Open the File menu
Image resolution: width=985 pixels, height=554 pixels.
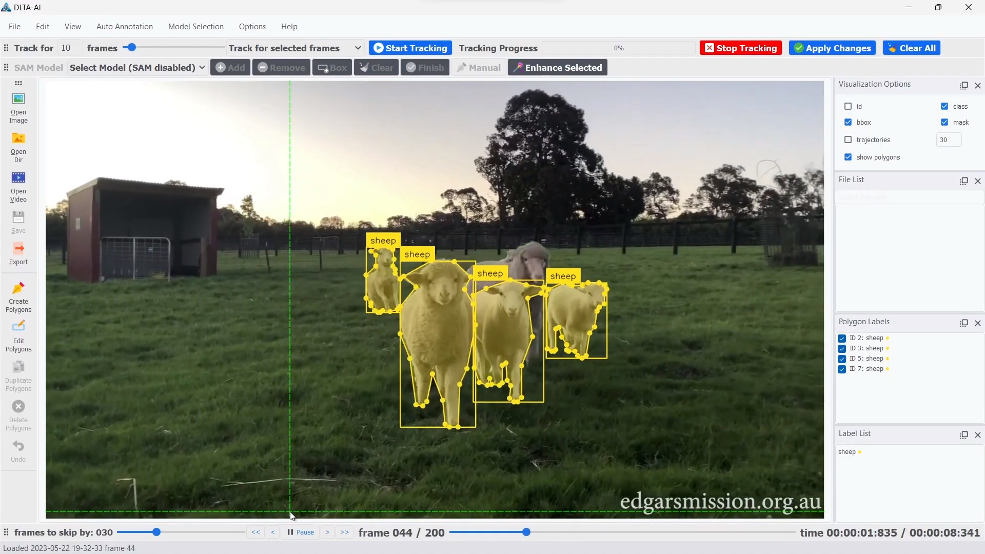pyautogui.click(x=15, y=26)
